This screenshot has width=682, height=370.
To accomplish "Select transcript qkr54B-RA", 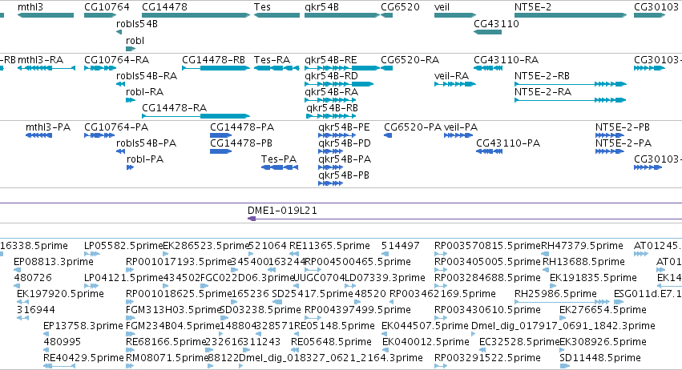I will point(330,100).
